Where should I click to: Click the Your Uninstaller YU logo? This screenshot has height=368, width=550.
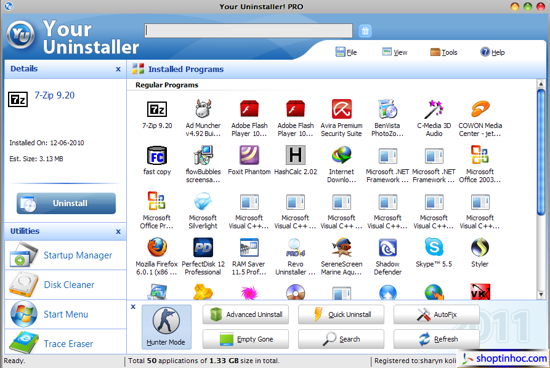(21, 34)
